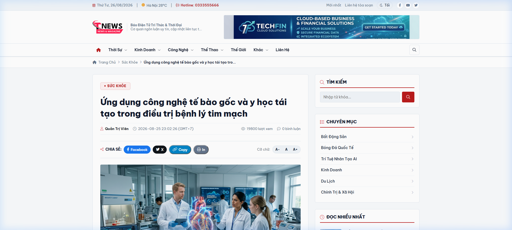Click the T NEWS logo
This screenshot has width=512, height=230.
pyautogui.click(x=108, y=27)
